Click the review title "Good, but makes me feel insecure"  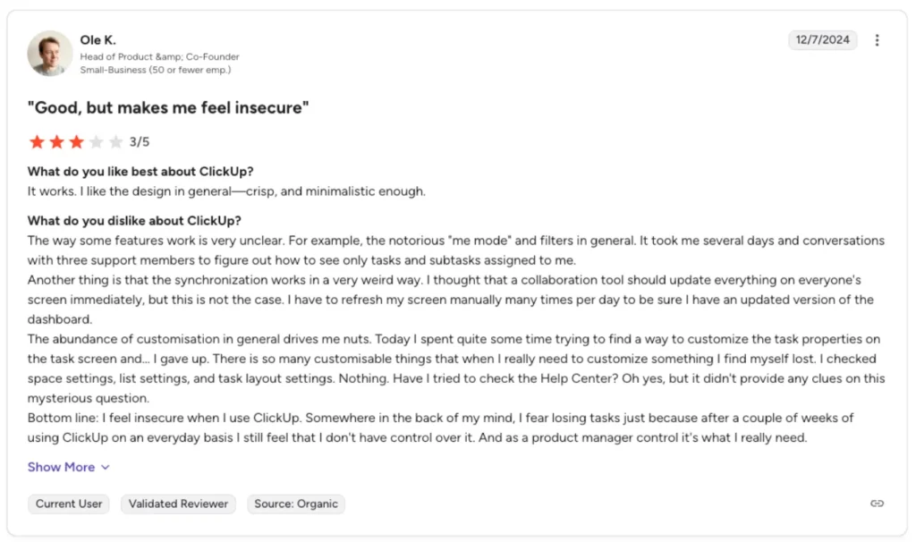(x=168, y=107)
